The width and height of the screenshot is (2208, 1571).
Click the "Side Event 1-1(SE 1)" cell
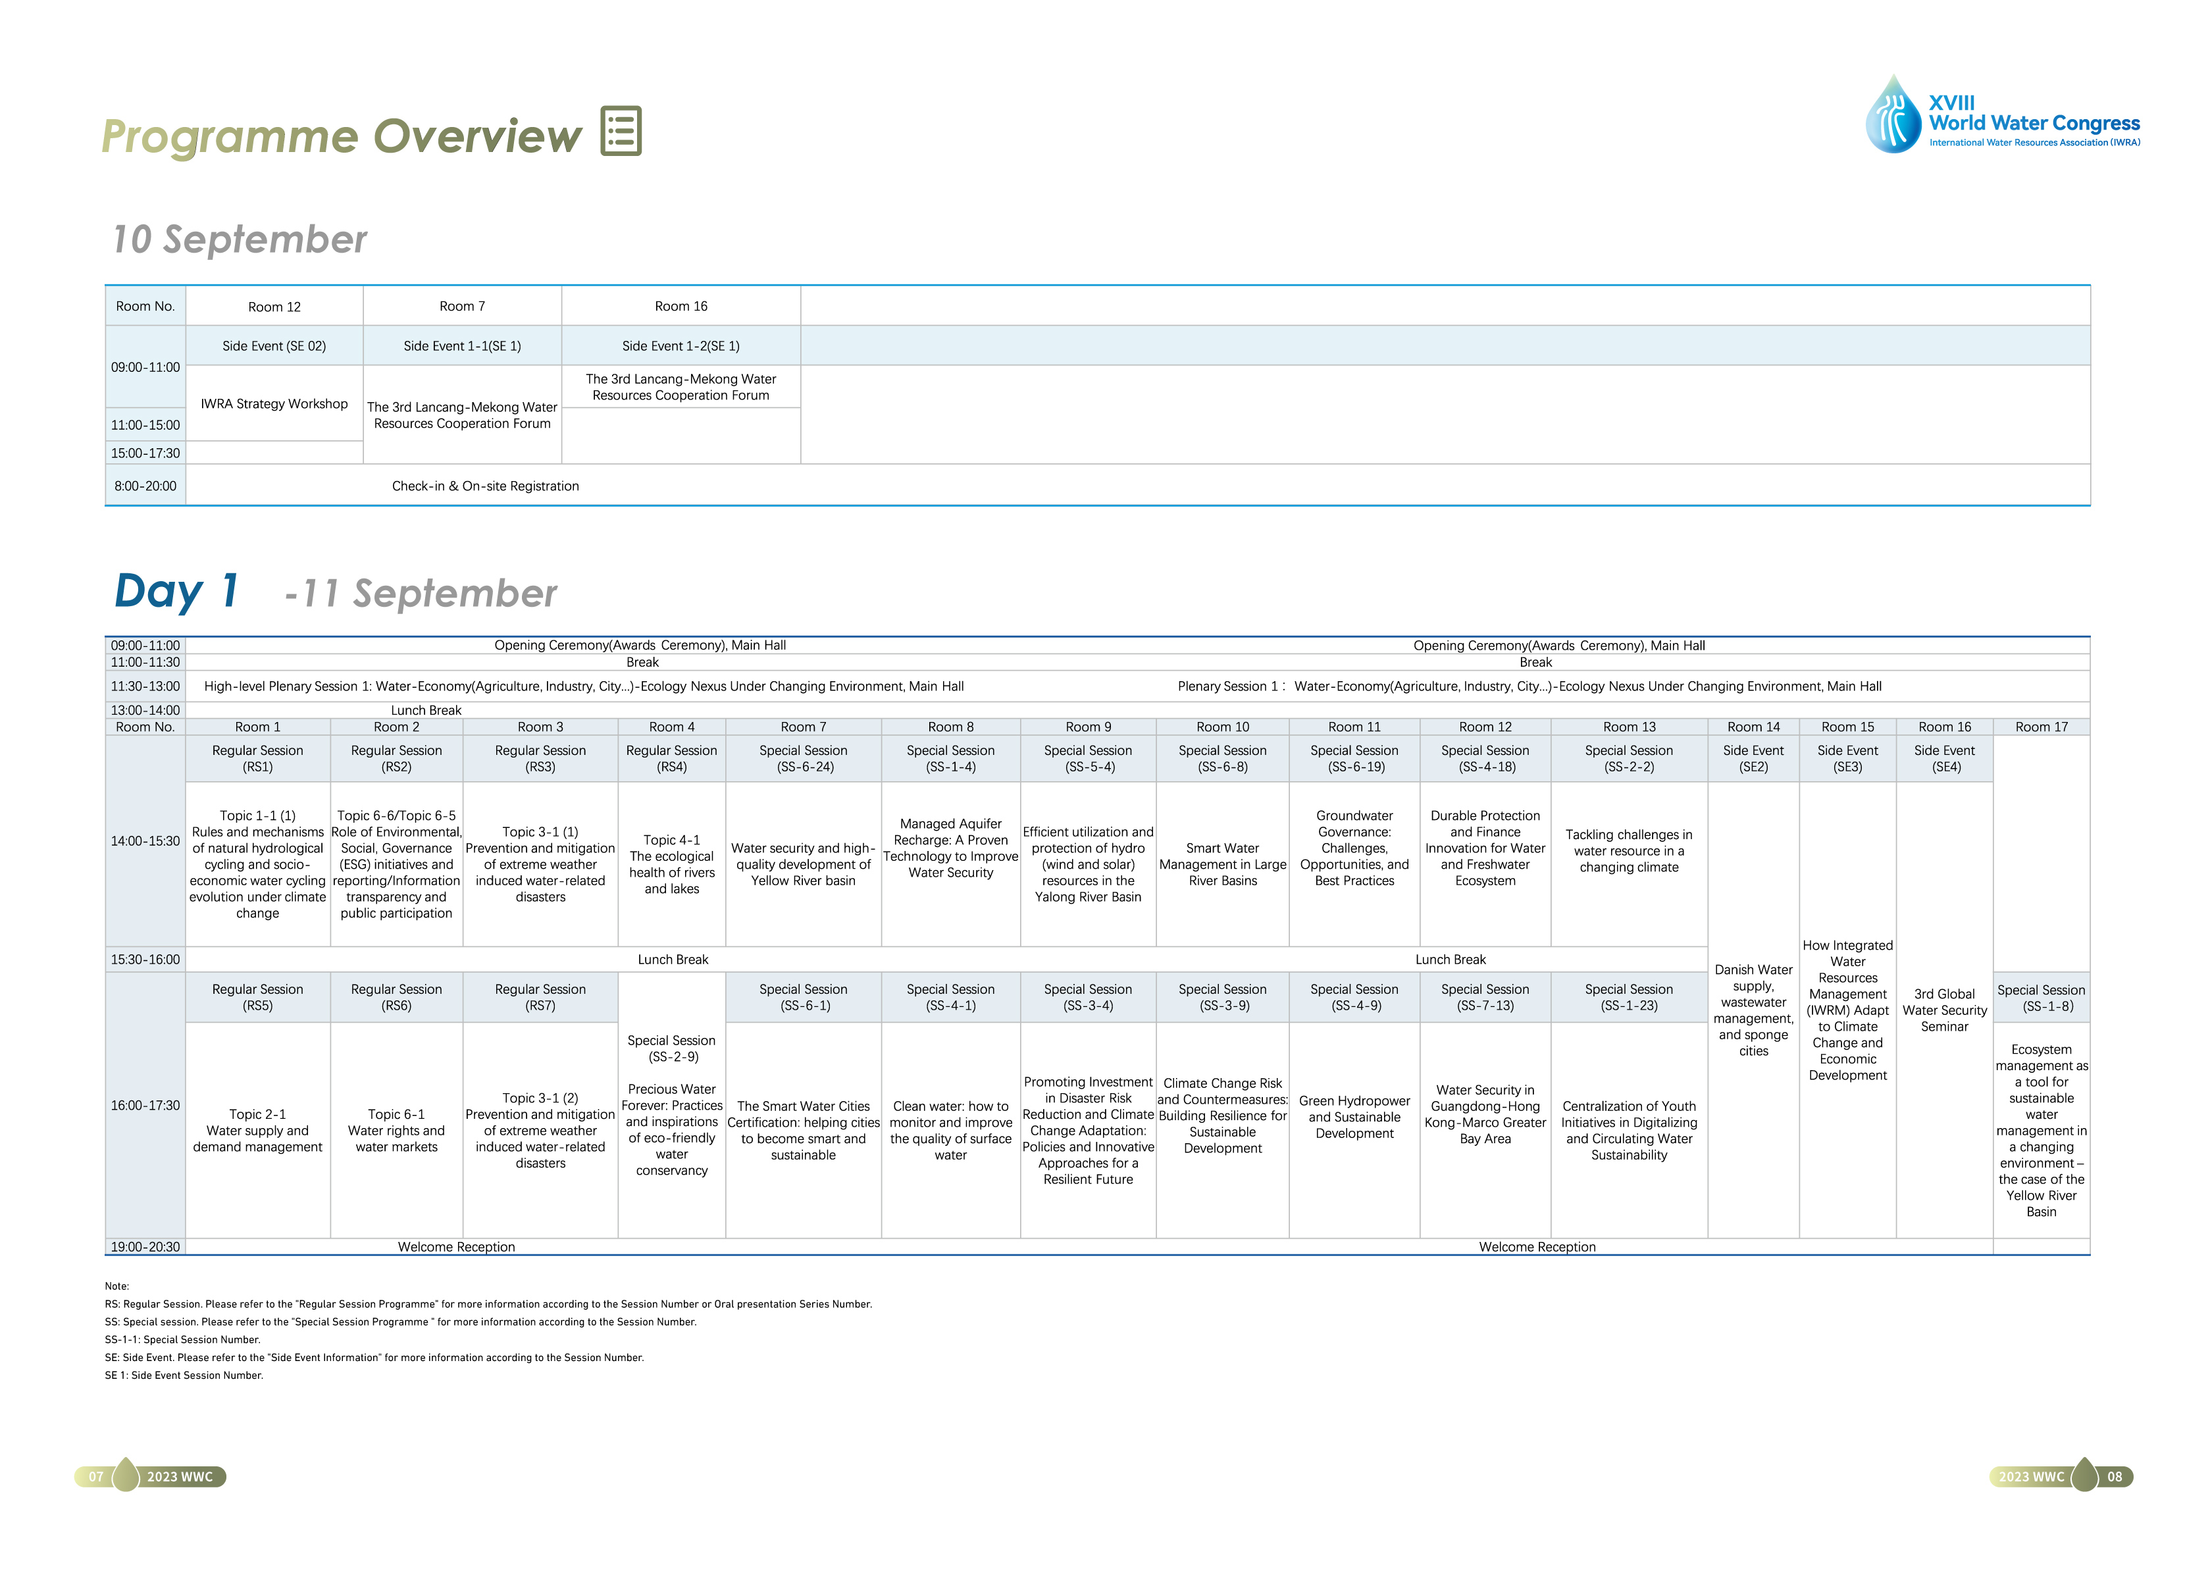[x=462, y=346]
